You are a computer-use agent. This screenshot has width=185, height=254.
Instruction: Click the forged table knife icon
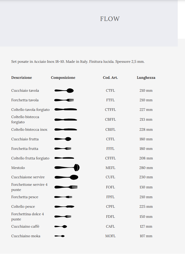click(65, 110)
